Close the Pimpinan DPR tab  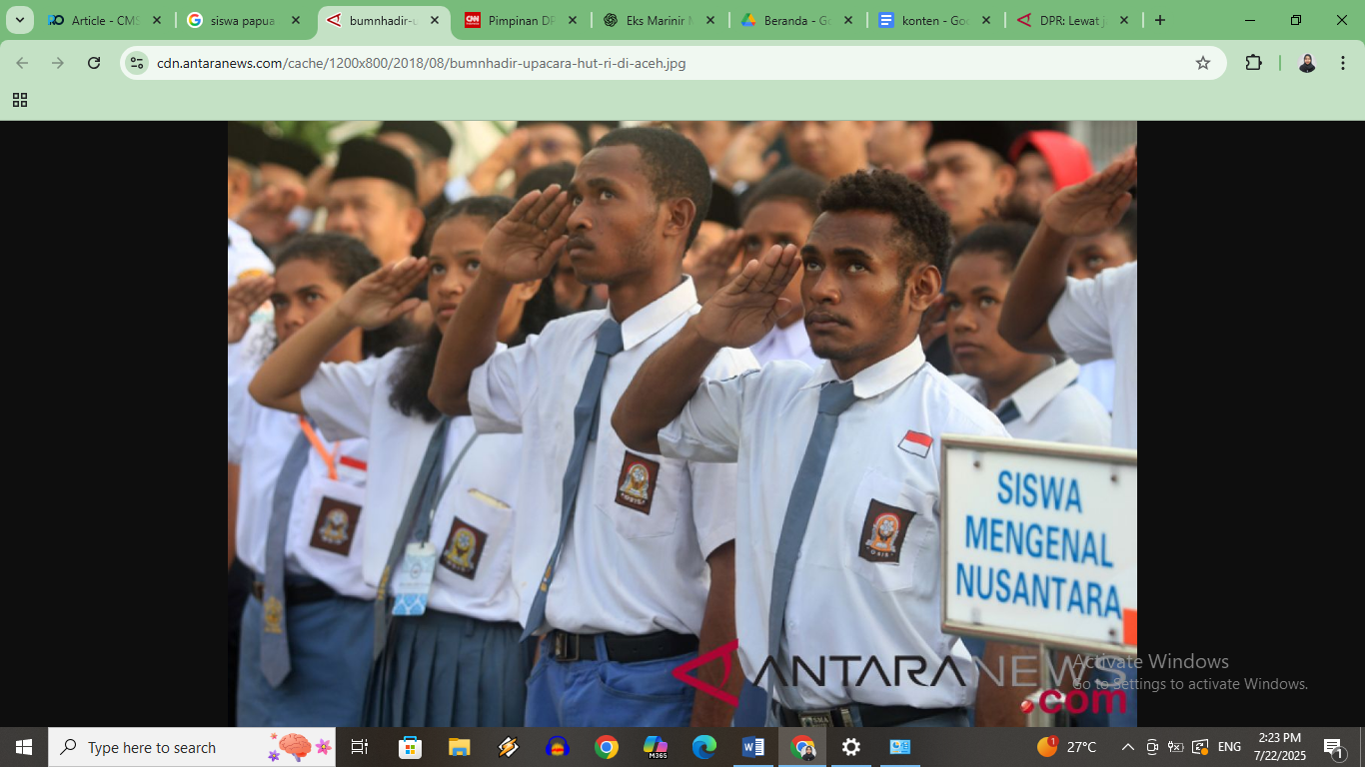pos(571,20)
